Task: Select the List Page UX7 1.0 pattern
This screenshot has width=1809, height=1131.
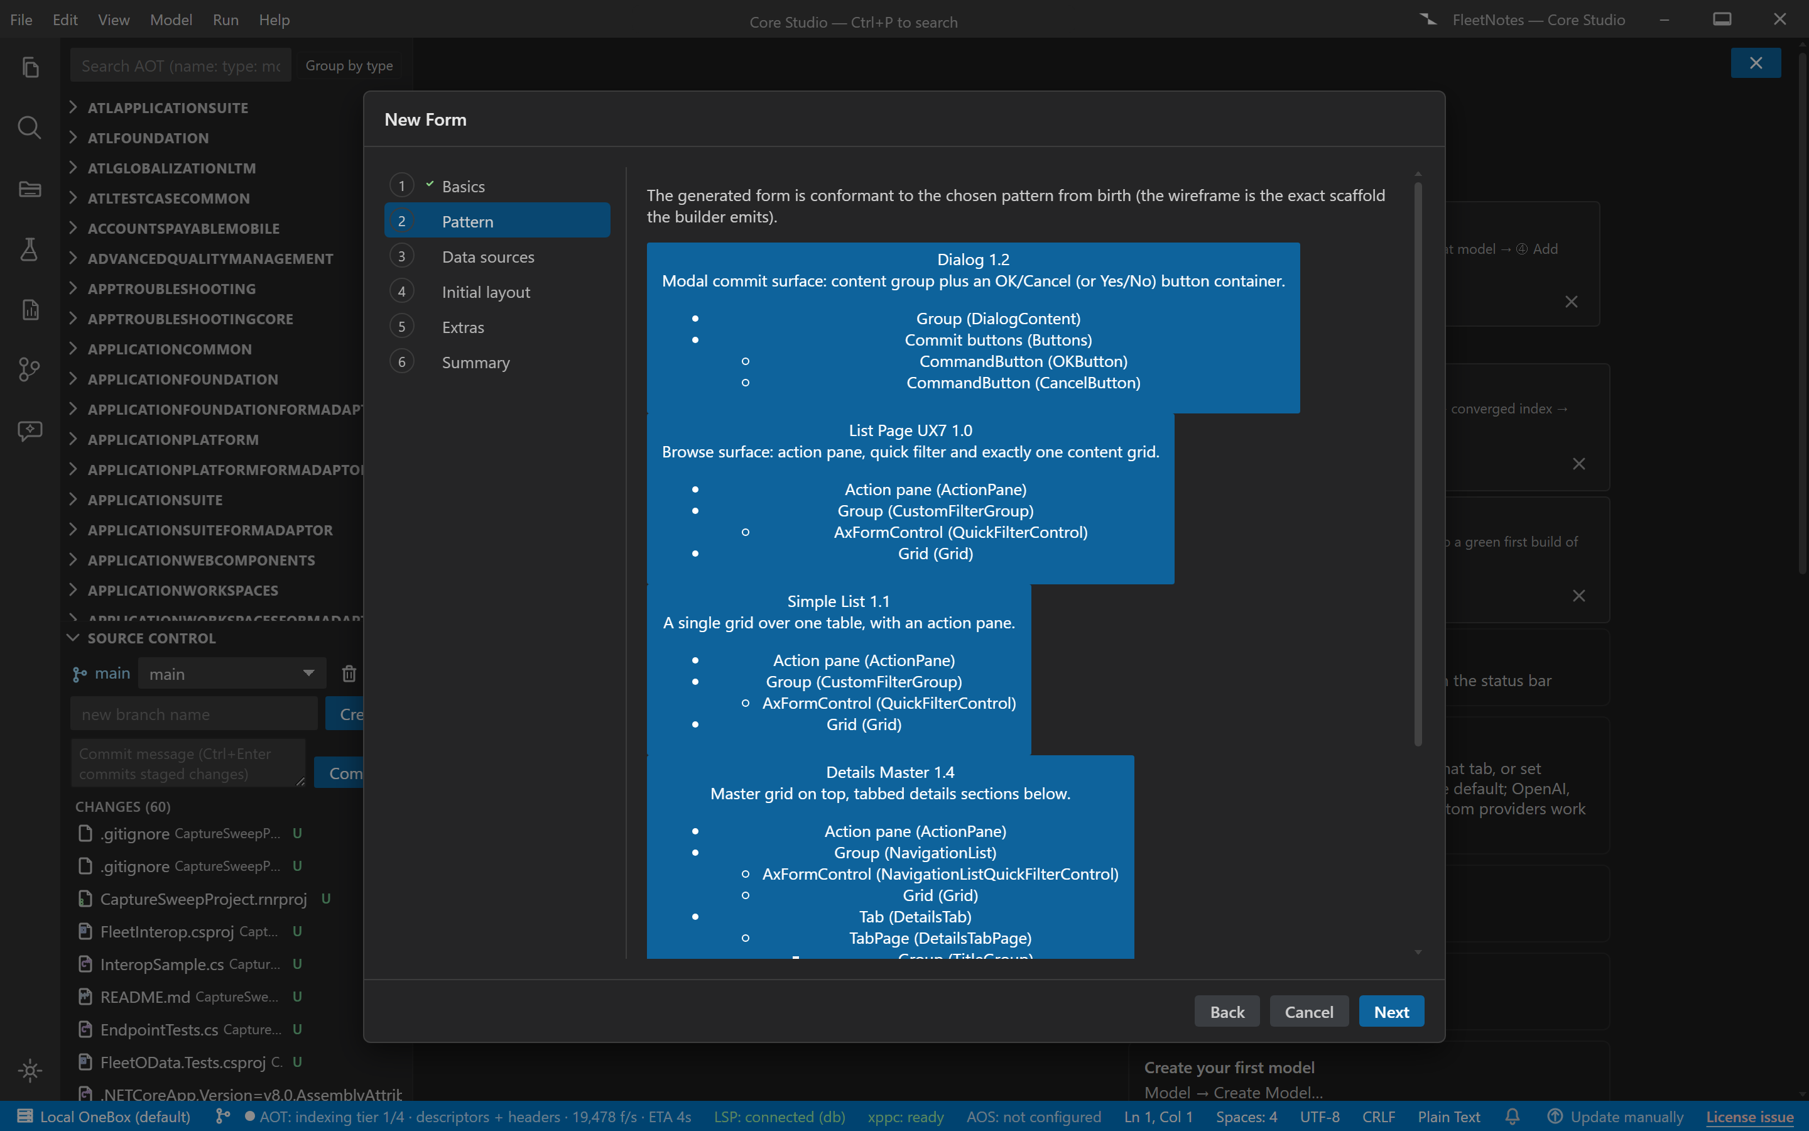Action: click(910, 499)
